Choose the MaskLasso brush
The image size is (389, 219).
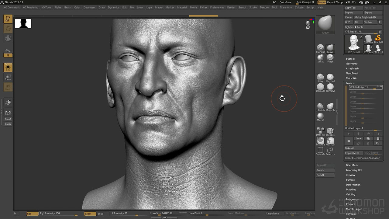(x=330, y=141)
